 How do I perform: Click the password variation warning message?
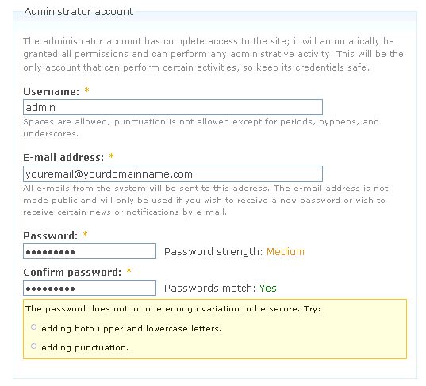coord(173,309)
